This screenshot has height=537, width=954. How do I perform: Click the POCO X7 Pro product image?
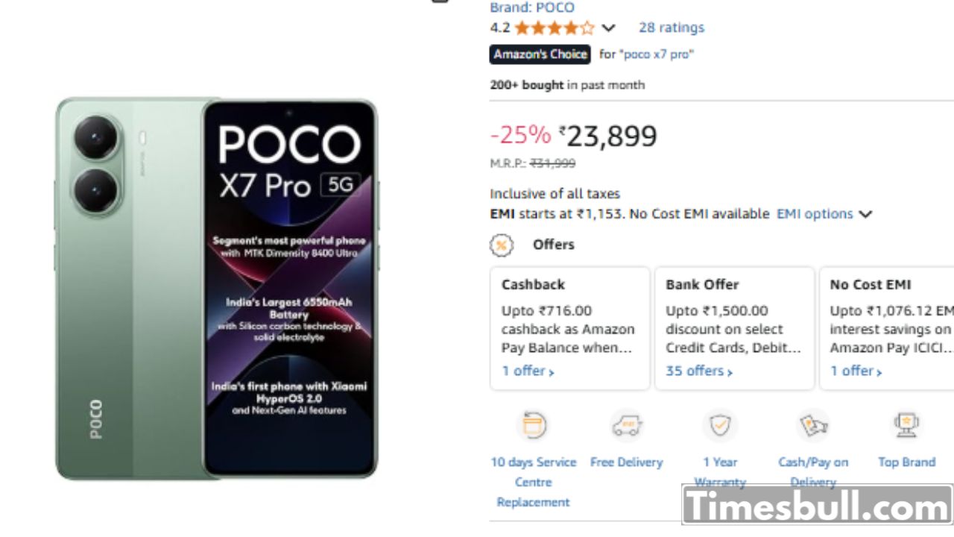[x=217, y=289]
